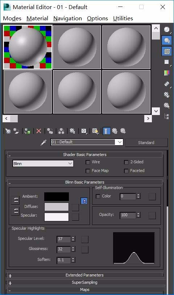Click the red Reset Map/Material icon
Screen dimensions: 174x295
point(39,131)
